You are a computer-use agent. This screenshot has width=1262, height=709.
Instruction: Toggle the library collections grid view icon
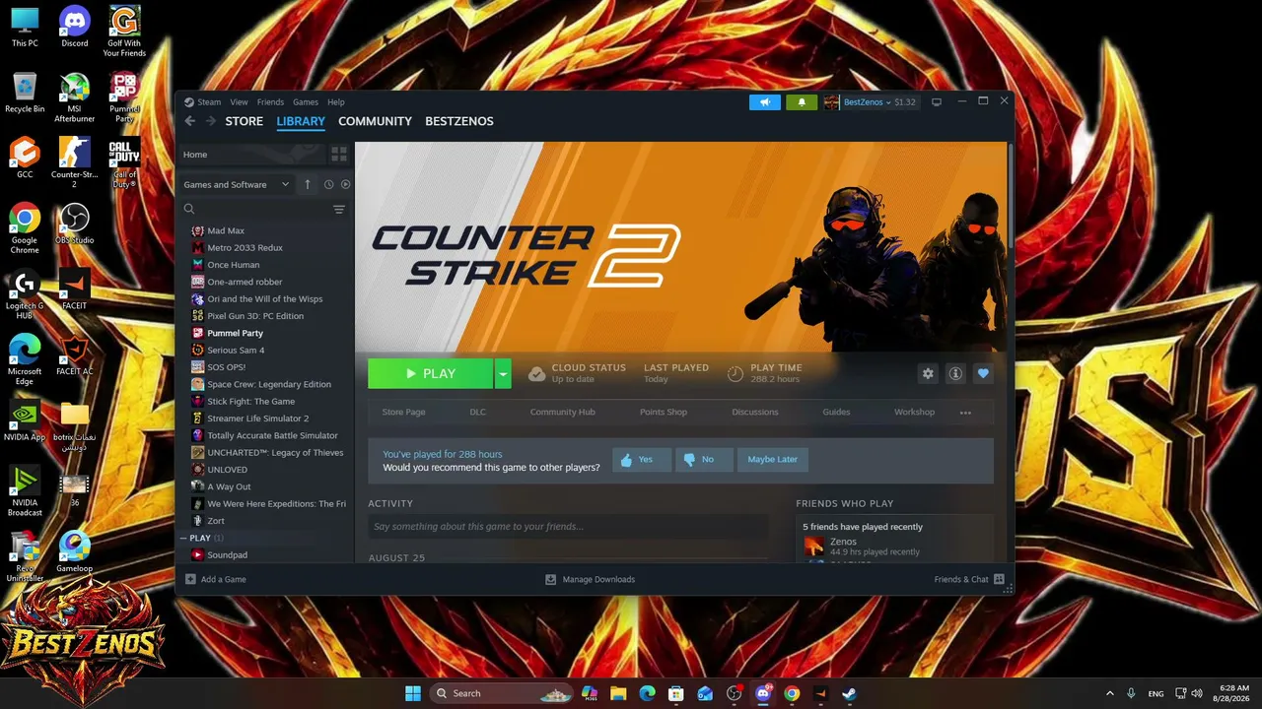pos(339,155)
